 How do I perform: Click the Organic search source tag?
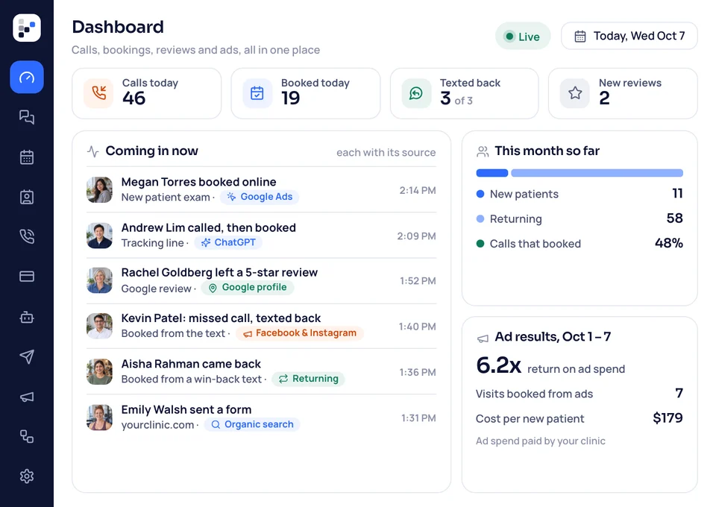[252, 424]
